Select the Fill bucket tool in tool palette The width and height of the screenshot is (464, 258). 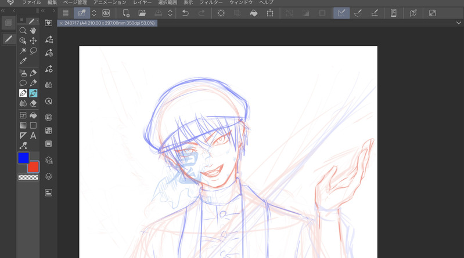pyautogui.click(x=33, y=115)
